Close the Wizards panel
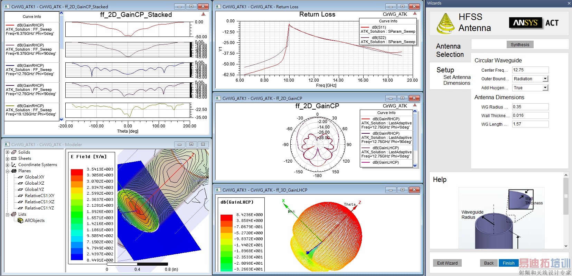The height and width of the screenshot is (276, 572). [569, 3]
